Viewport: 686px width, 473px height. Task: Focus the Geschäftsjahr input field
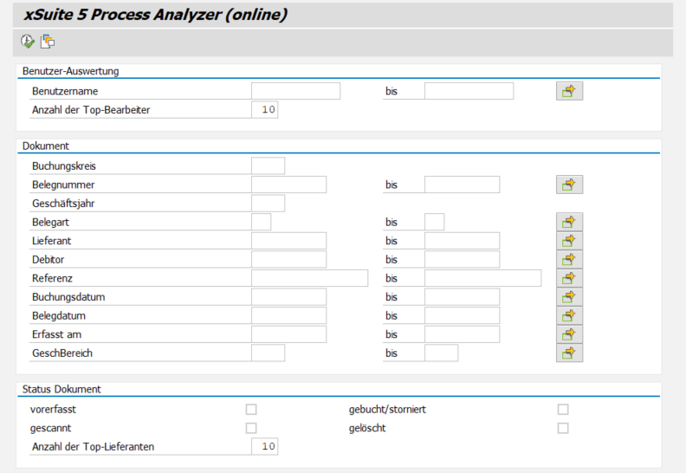click(x=269, y=204)
